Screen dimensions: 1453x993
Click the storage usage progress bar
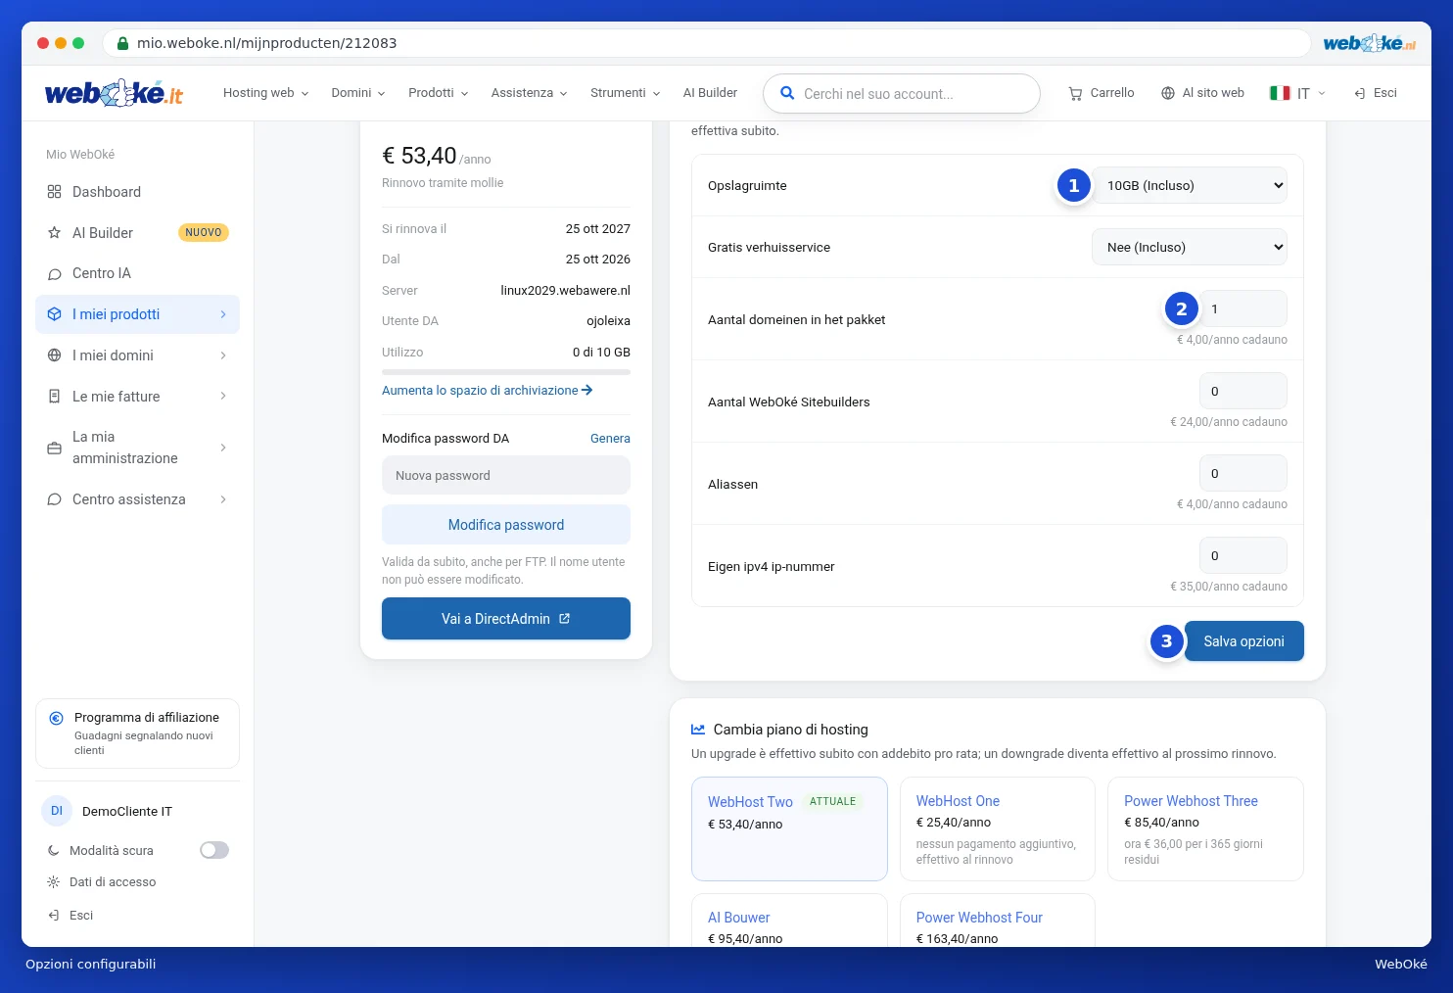(x=506, y=372)
